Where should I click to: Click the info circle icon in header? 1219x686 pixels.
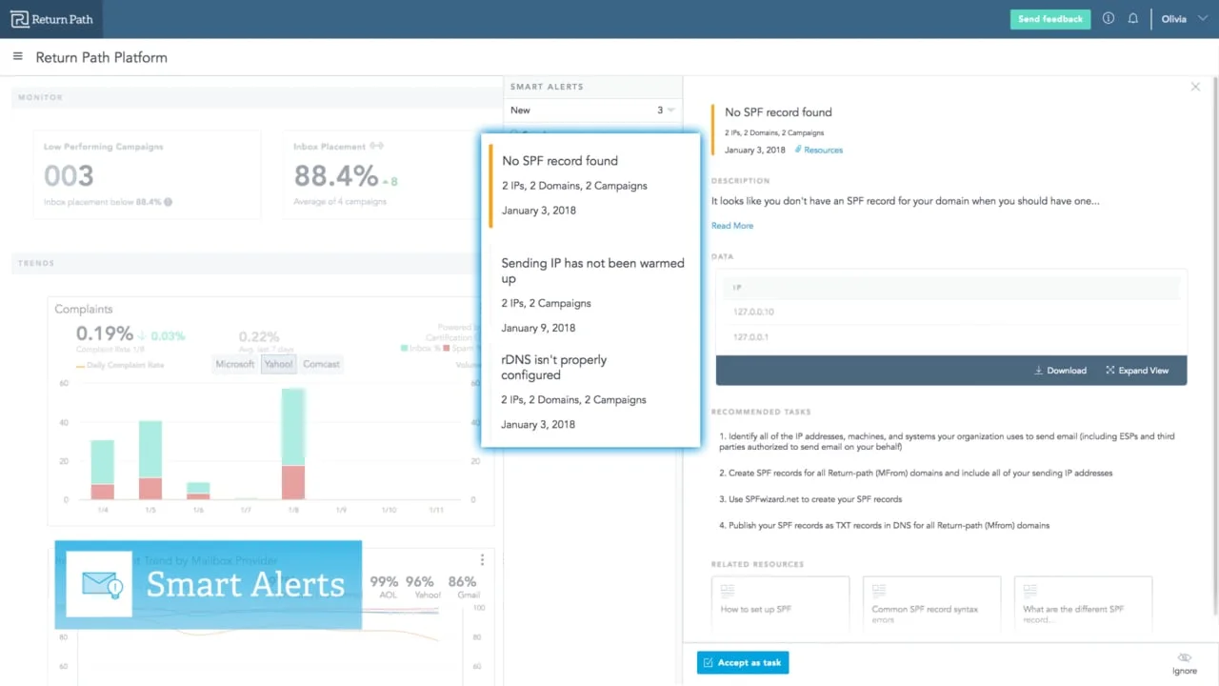pyautogui.click(x=1109, y=18)
